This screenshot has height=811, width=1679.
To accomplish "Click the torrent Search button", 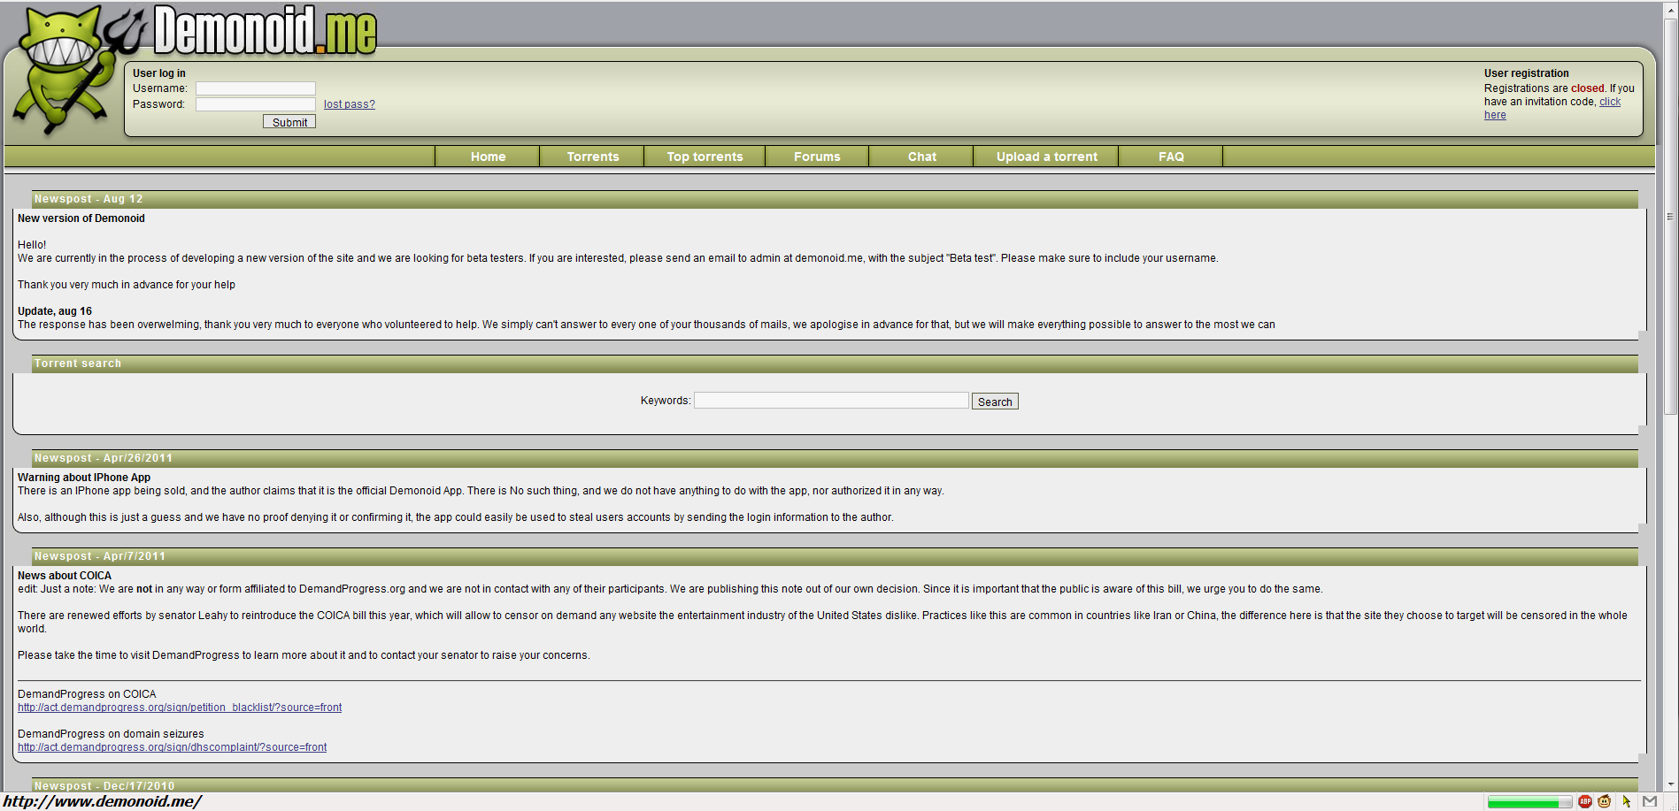I will pyautogui.click(x=995, y=402).
